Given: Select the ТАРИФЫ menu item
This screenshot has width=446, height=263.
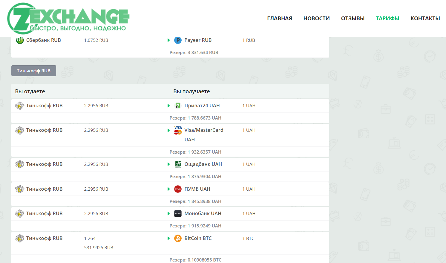Looking at the screenshot, I should point(387,19).
